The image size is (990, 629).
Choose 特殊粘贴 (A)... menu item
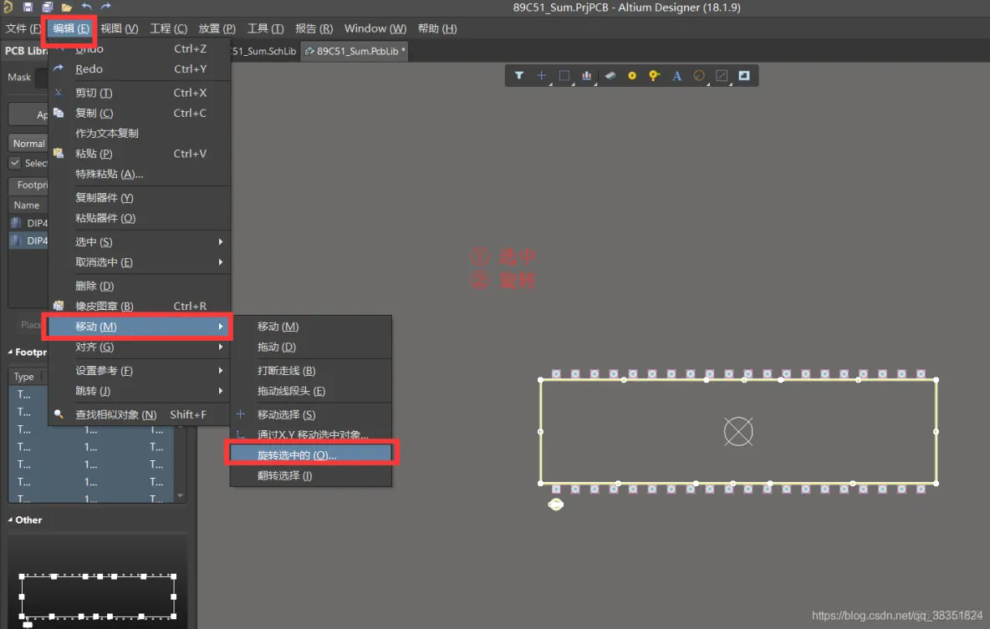click(139, 174)
